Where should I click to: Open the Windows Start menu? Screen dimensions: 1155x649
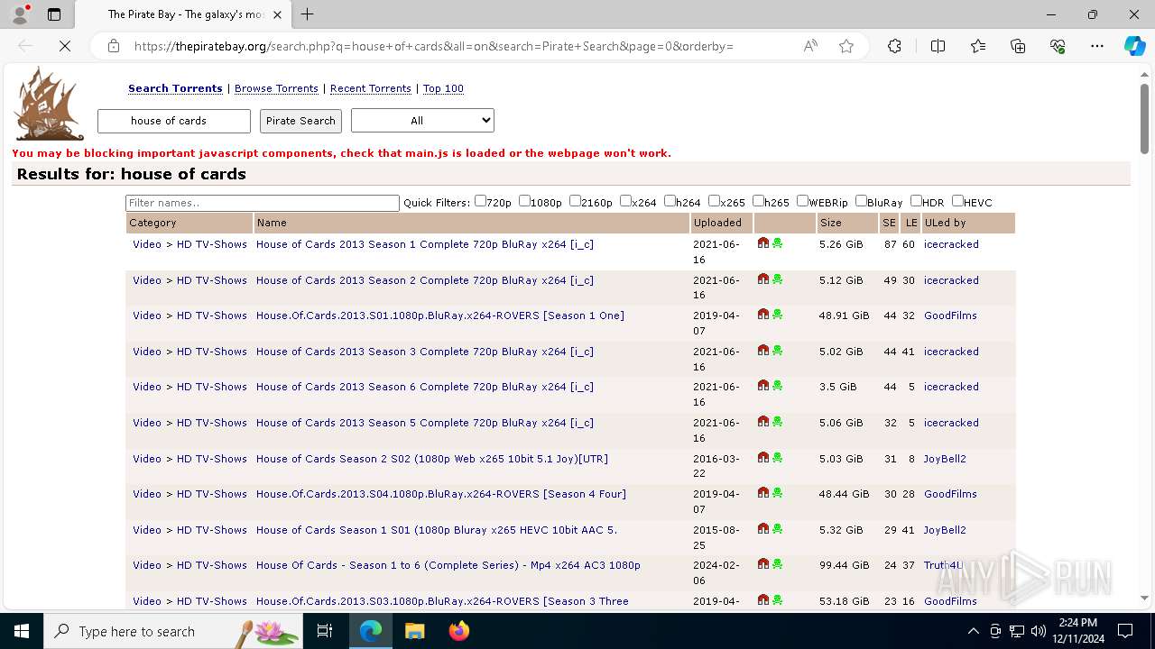click(x=22, y=631)
